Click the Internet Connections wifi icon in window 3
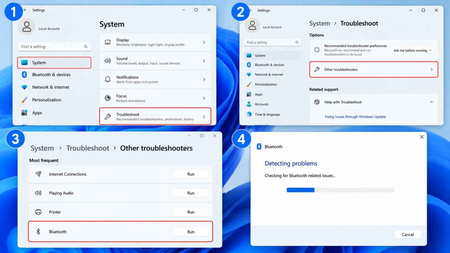This screenshot has height=253, width=450. click(38, 174)
